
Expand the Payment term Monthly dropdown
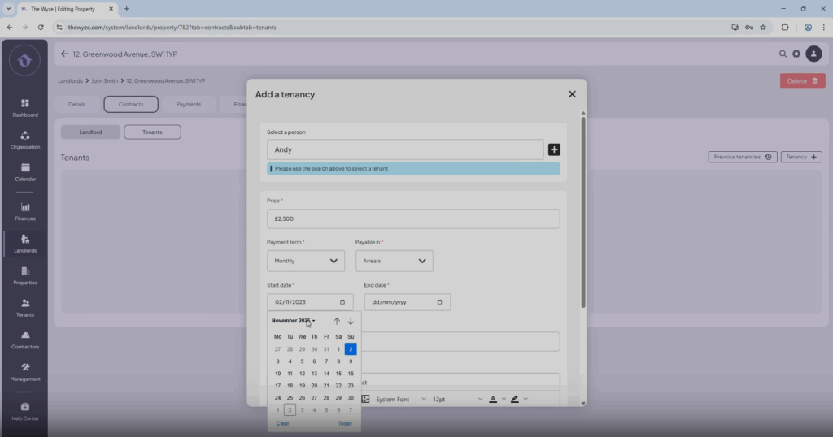point(306,261)
